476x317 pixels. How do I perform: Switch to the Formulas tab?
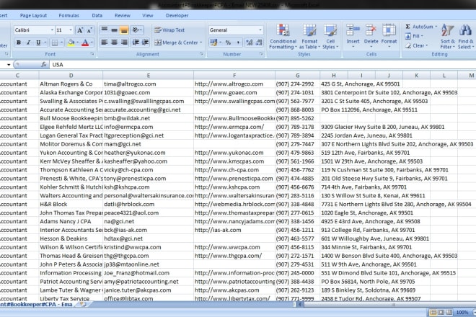(x=69, y=15)
